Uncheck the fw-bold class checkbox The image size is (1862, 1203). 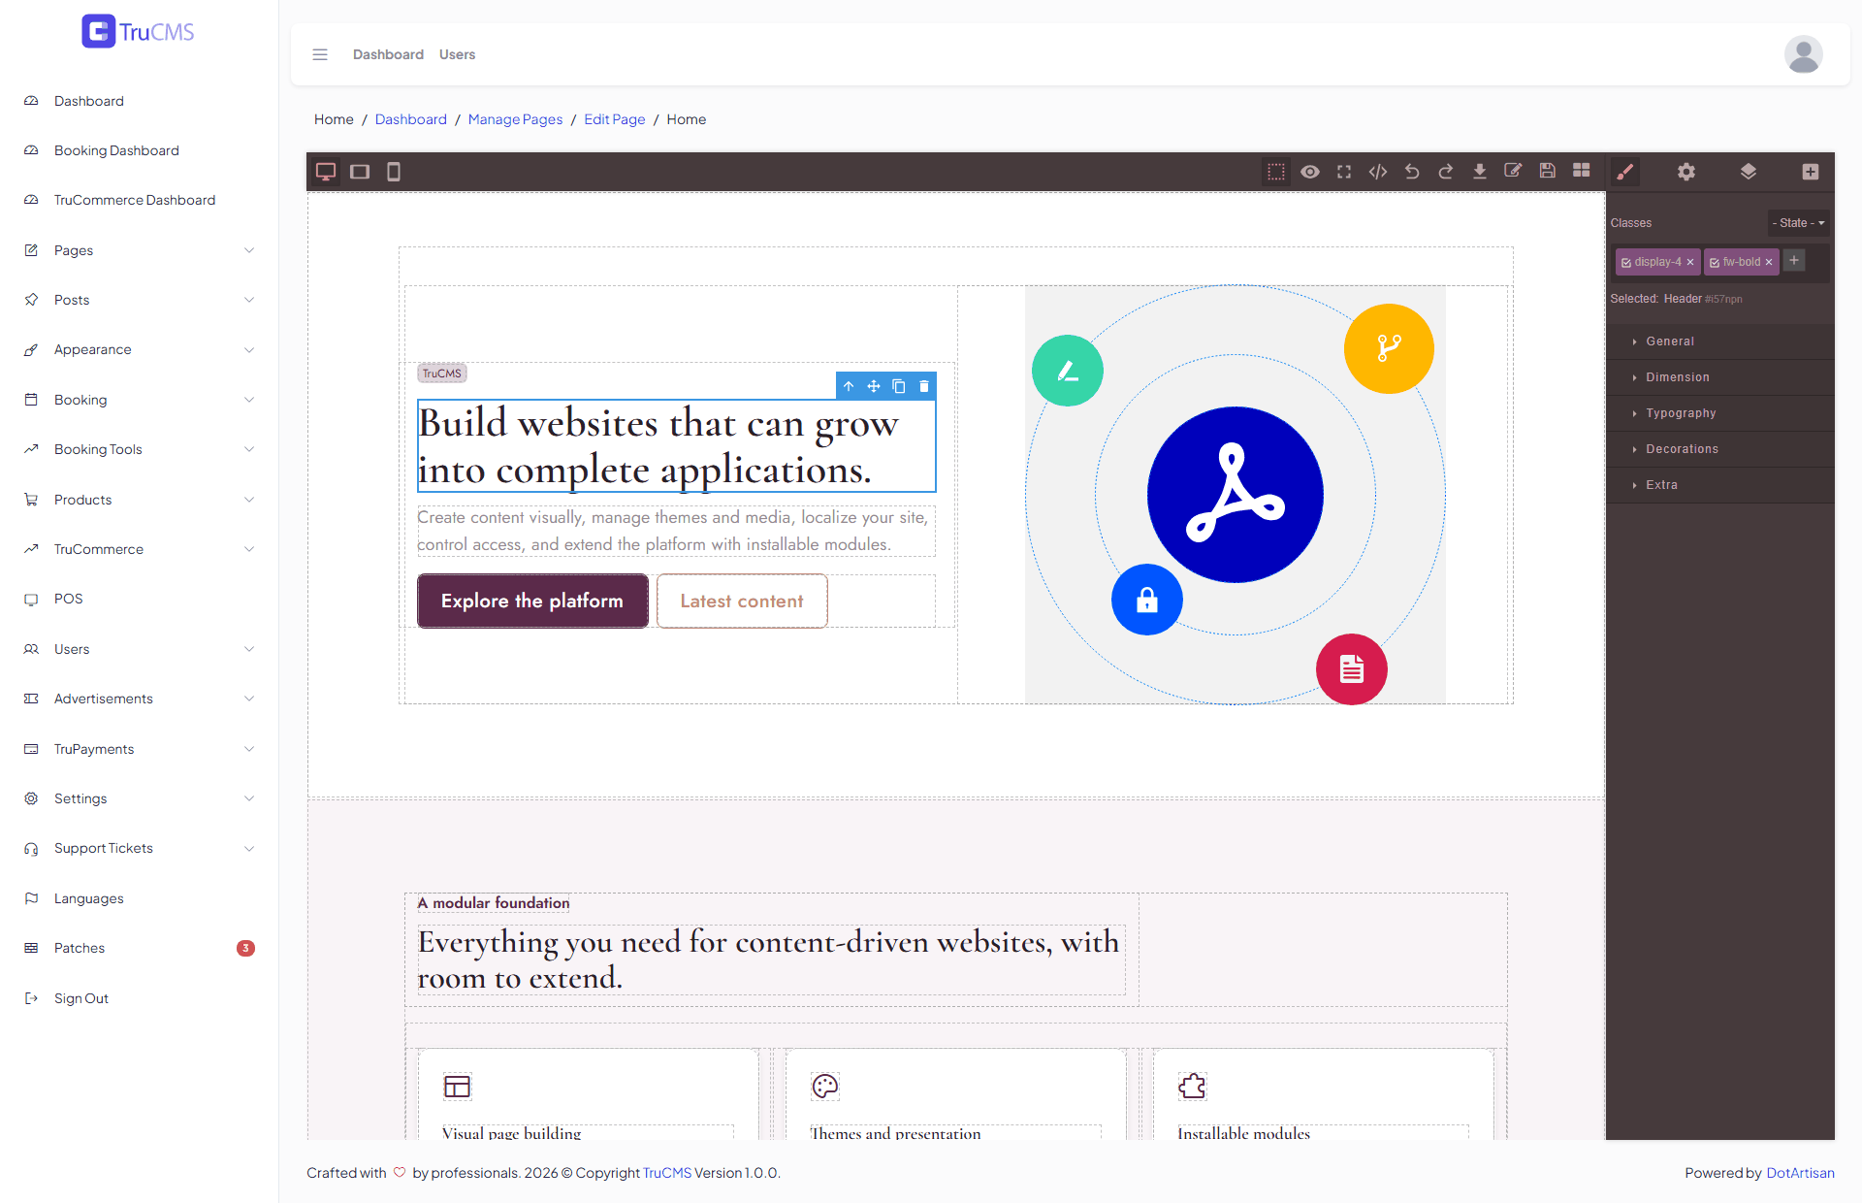[1715, 263]
